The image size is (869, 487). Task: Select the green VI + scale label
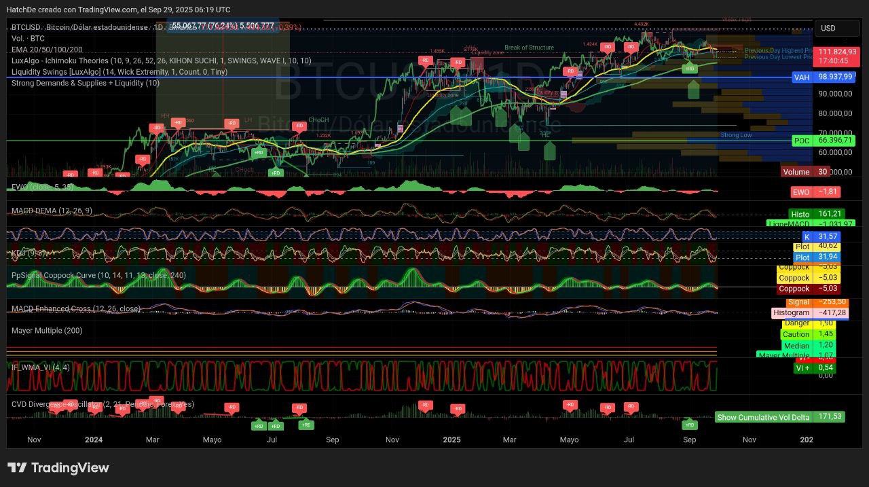pyautogui.click(x=802, y=367)
